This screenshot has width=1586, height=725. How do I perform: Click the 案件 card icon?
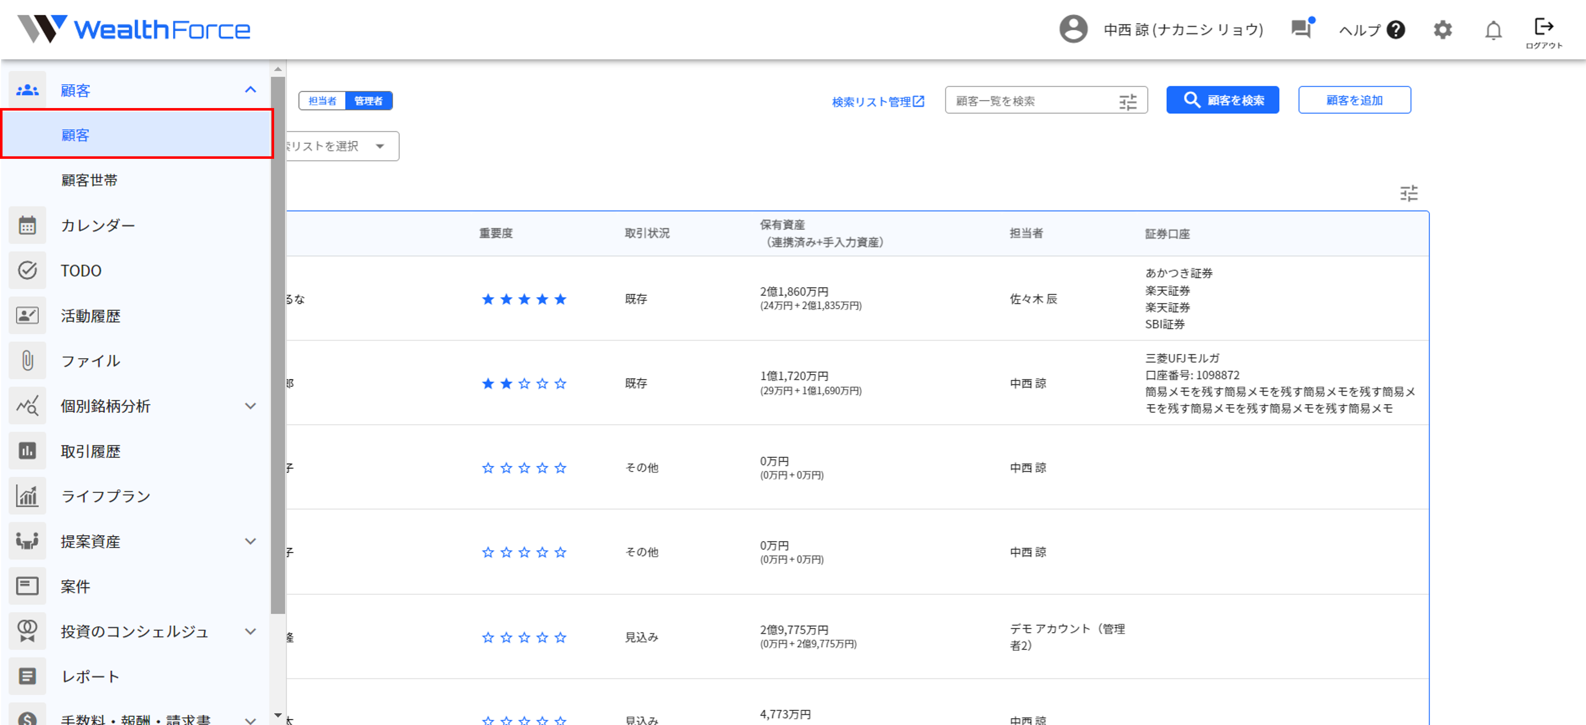click(27, 587)
